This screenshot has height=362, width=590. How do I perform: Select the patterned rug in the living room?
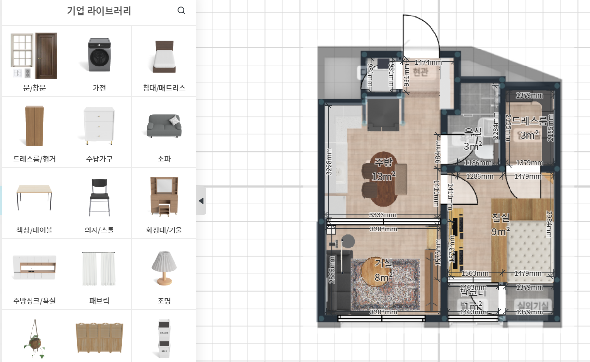(385, 285)
